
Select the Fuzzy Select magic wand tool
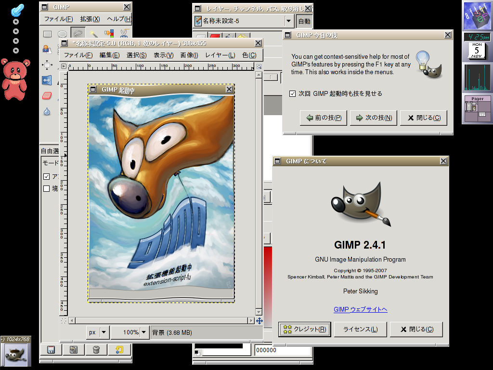pyautogui.click(x=93, y=34)
